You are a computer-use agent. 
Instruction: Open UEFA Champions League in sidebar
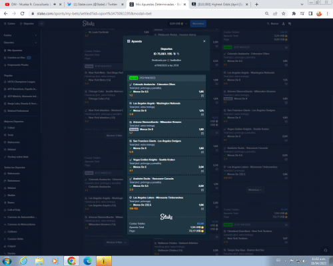(x=20, y=82)
